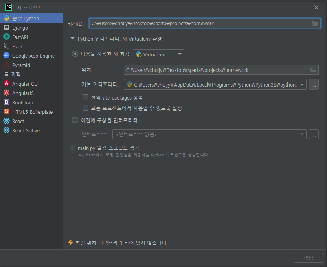Screen dimensions: 327x267
Task: Choose 과학 in project type list
Action: coord(16,74)
